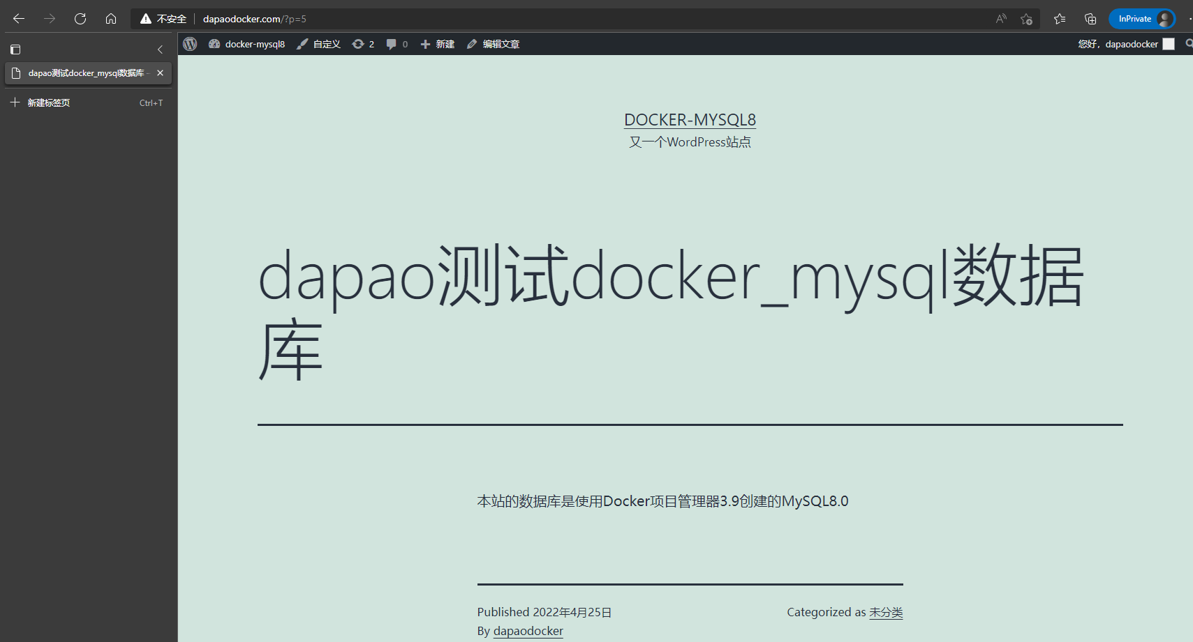View the 2 pending updates

pos(363,44)
